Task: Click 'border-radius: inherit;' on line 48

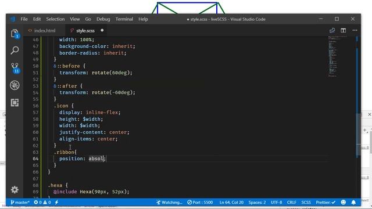Action: point(93,53)
